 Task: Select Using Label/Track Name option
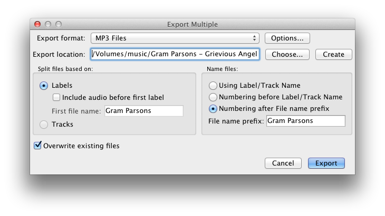(x=213, y=86)
